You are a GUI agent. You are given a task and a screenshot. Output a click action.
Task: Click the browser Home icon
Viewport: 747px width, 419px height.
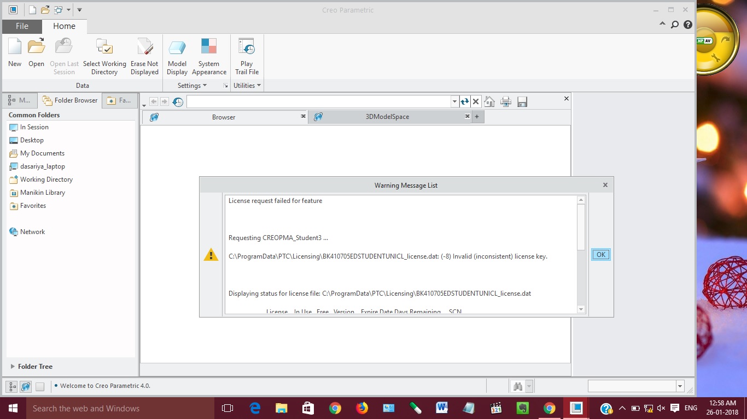pyautogui.click(x=489, y=101)
